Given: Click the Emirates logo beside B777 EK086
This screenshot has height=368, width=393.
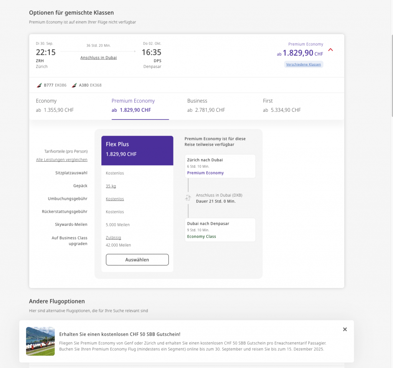Looking at the screenshot, I should click(39, 85).
